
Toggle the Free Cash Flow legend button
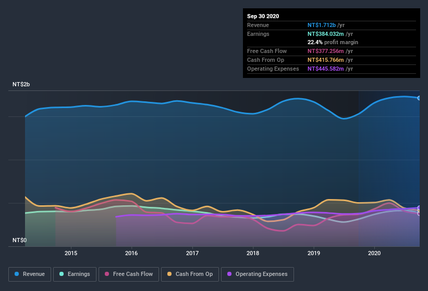[x=129, y=274]
